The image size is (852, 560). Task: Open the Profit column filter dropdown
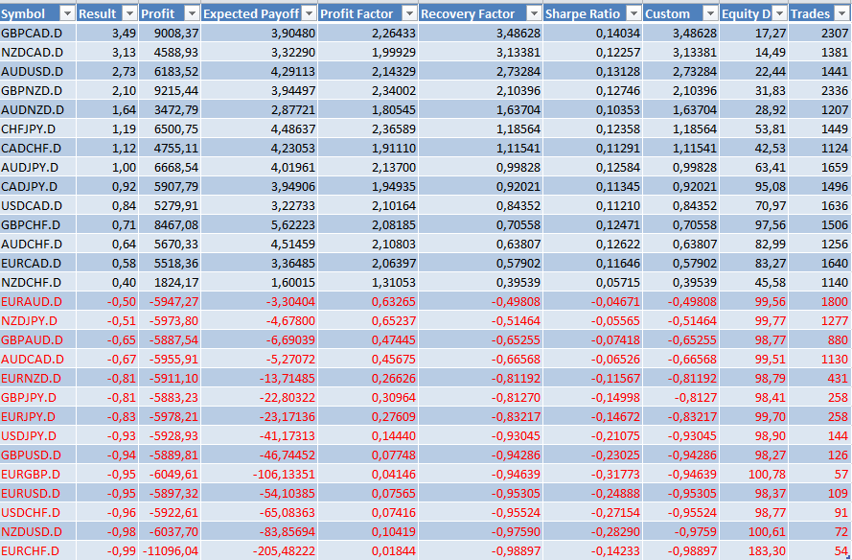(193, 13)
